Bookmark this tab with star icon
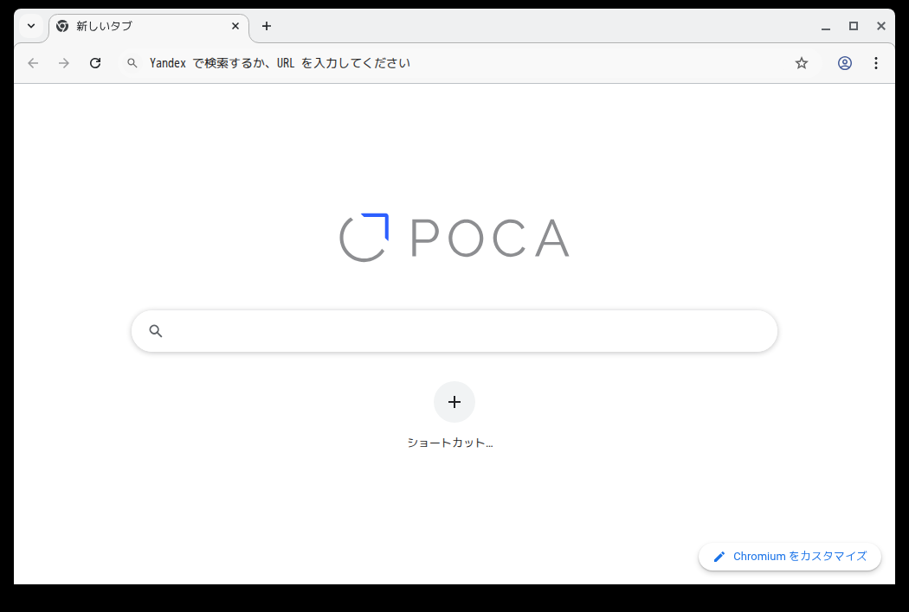The height and width of the screenshot is (612, 909). [x=802, y=63]
